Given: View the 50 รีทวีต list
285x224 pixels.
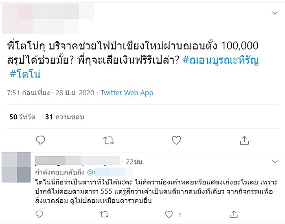Looking at the screenshot, I should coord(22,117).
